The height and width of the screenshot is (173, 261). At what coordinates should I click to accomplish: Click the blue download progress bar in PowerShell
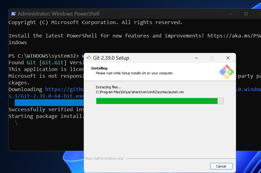click(49, 103)
